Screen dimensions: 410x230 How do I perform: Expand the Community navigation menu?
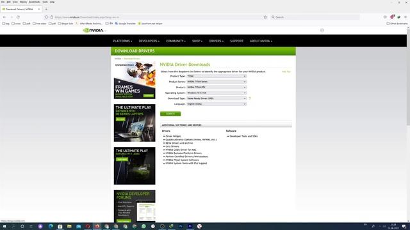176,41
